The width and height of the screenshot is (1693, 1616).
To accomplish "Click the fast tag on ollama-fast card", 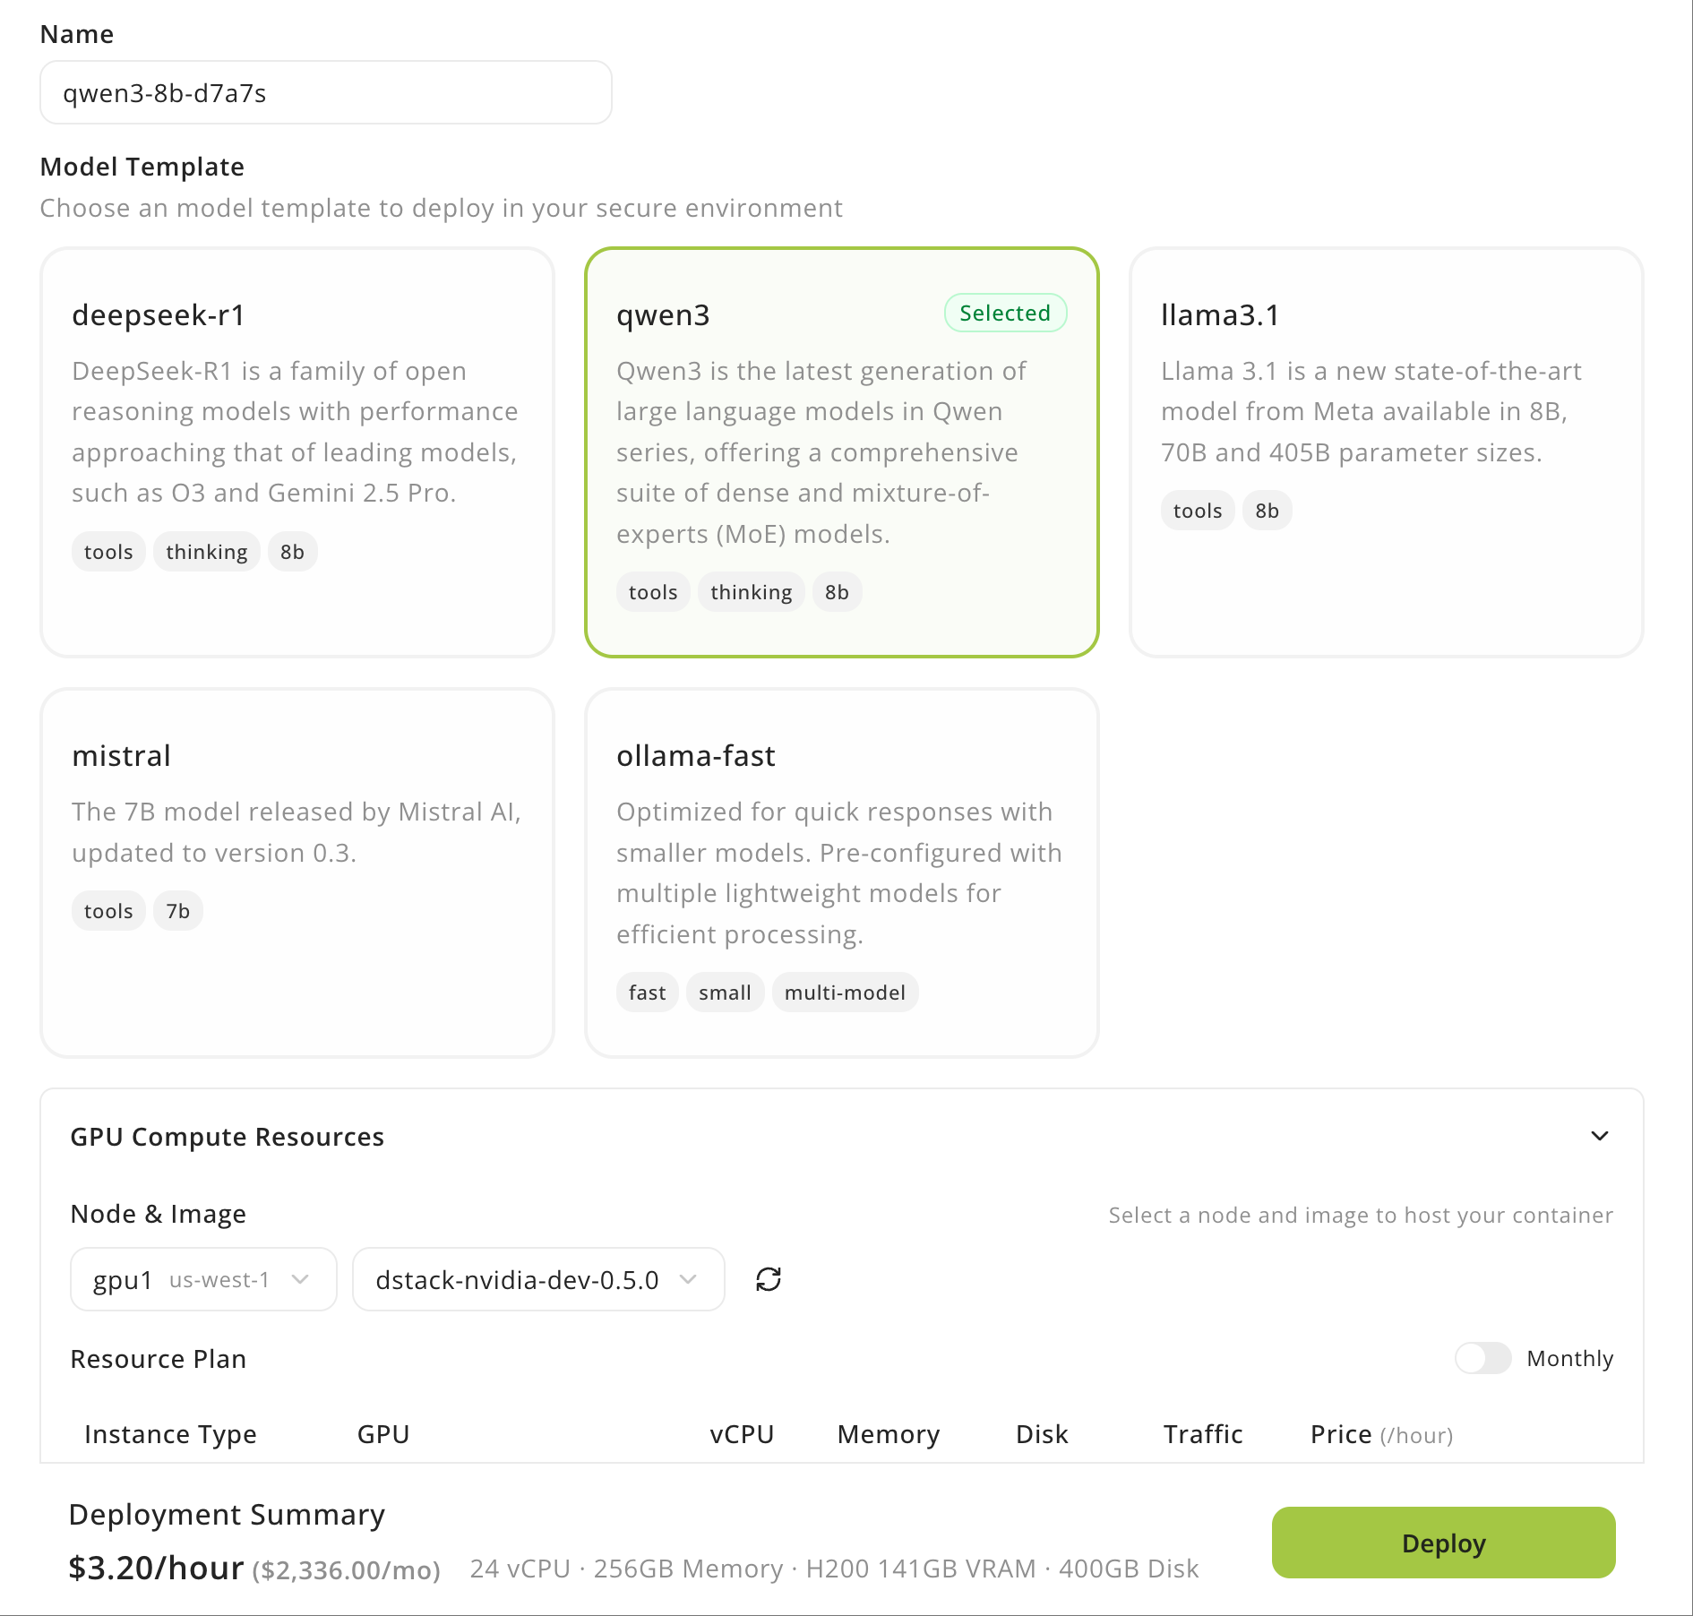I will click(x=646, y=992).
